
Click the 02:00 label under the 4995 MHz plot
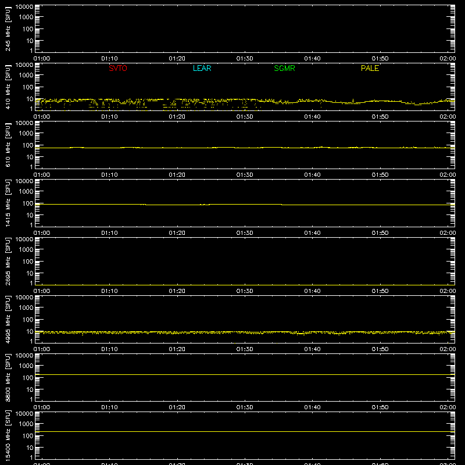coord(448,349)
